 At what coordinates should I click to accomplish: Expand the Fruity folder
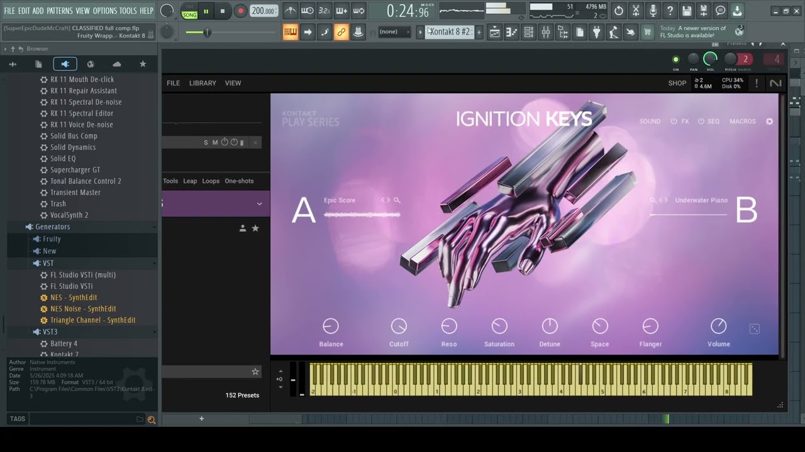tap(52, 239)
